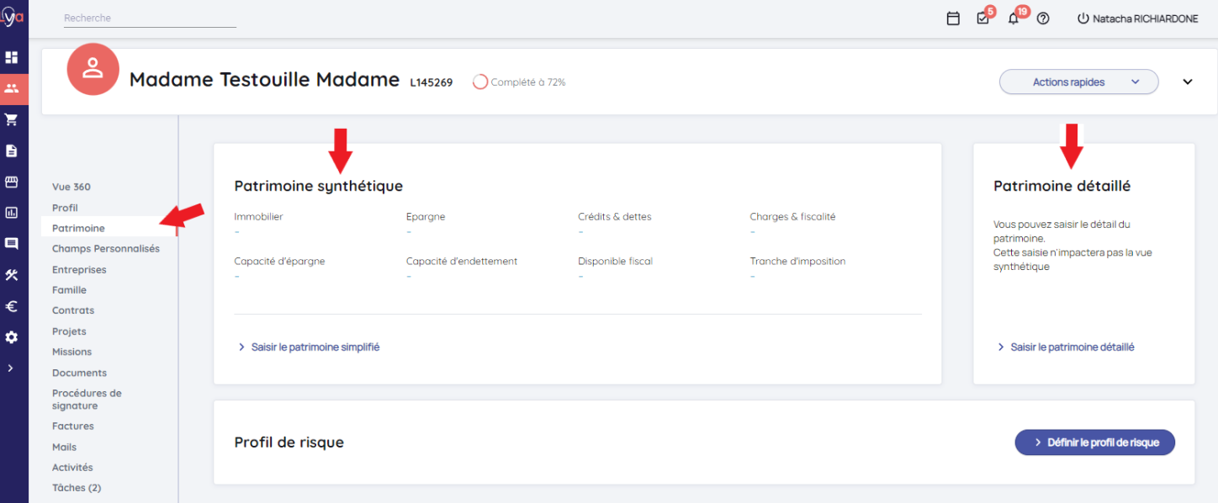The image size is (1218, 503).
Task: Open the settings gear sidebar icon
Action: coord(12,337)
